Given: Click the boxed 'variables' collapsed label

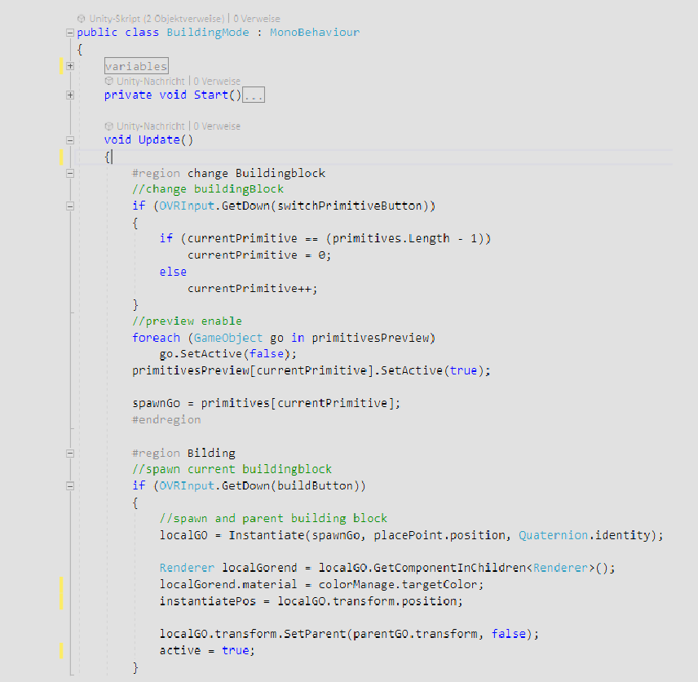Looking at the screenshot, I should tap(135, 66).
